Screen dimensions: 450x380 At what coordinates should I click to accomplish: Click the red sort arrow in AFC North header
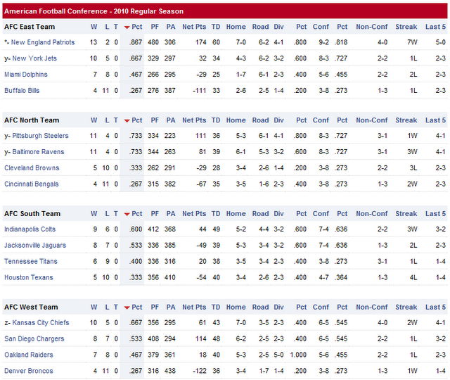(127, 121)
